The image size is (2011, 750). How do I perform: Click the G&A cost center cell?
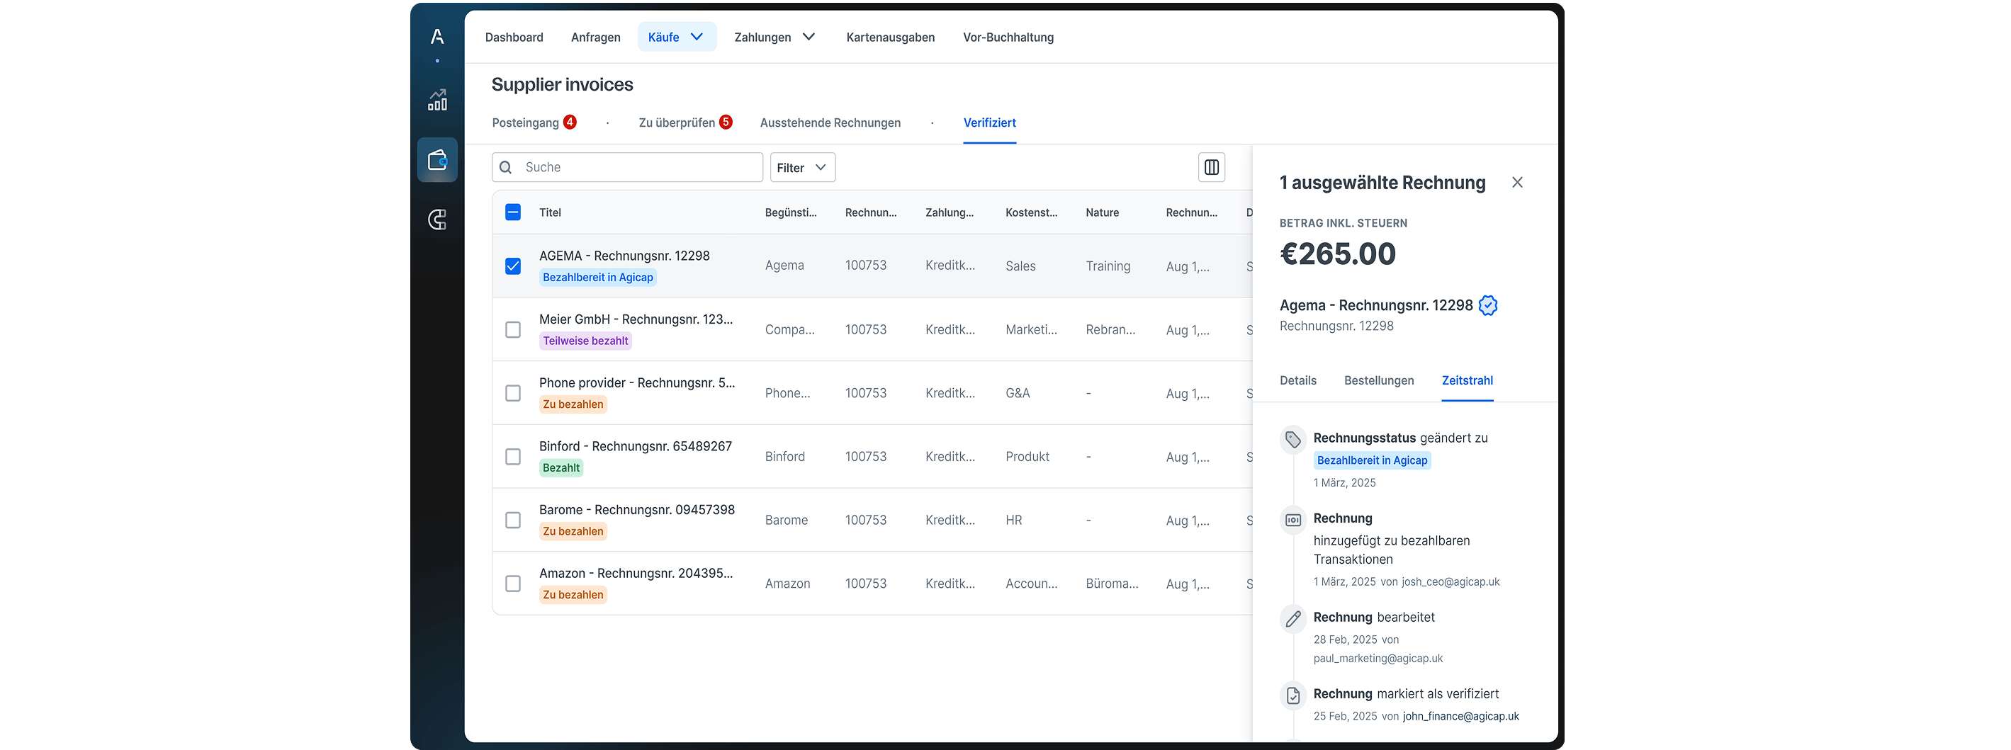click(1018, 393)
